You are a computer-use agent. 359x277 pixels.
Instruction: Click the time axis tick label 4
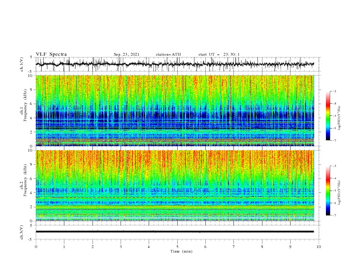tap(149, 247)
